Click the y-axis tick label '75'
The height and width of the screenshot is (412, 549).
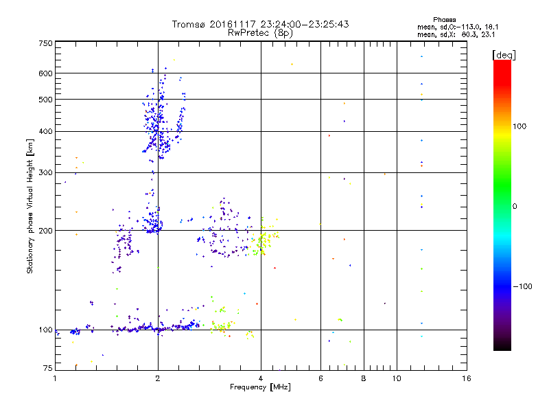pyautogui.click(x=48, y=368)
